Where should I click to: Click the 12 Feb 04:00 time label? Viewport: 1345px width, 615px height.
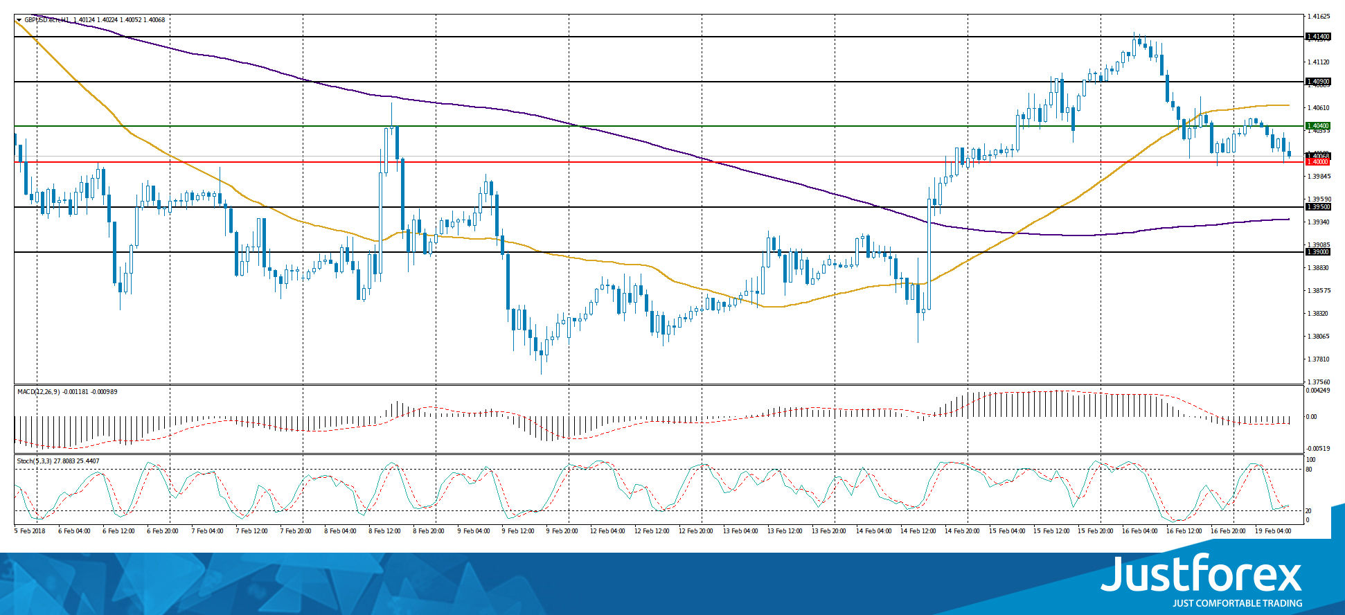(607, 531)
